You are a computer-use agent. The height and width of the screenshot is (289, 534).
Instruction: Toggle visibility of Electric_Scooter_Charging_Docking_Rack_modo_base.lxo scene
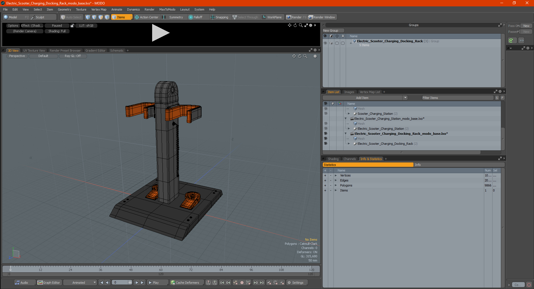pos(325,134)
